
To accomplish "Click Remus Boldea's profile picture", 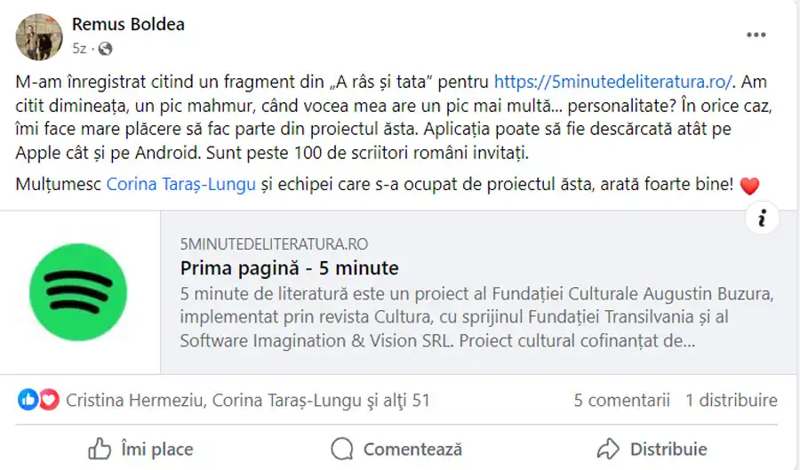I will 38,36.
